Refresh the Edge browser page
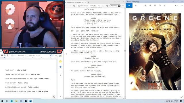The height and width of the screenshot is (103, 184). point(74,6)
